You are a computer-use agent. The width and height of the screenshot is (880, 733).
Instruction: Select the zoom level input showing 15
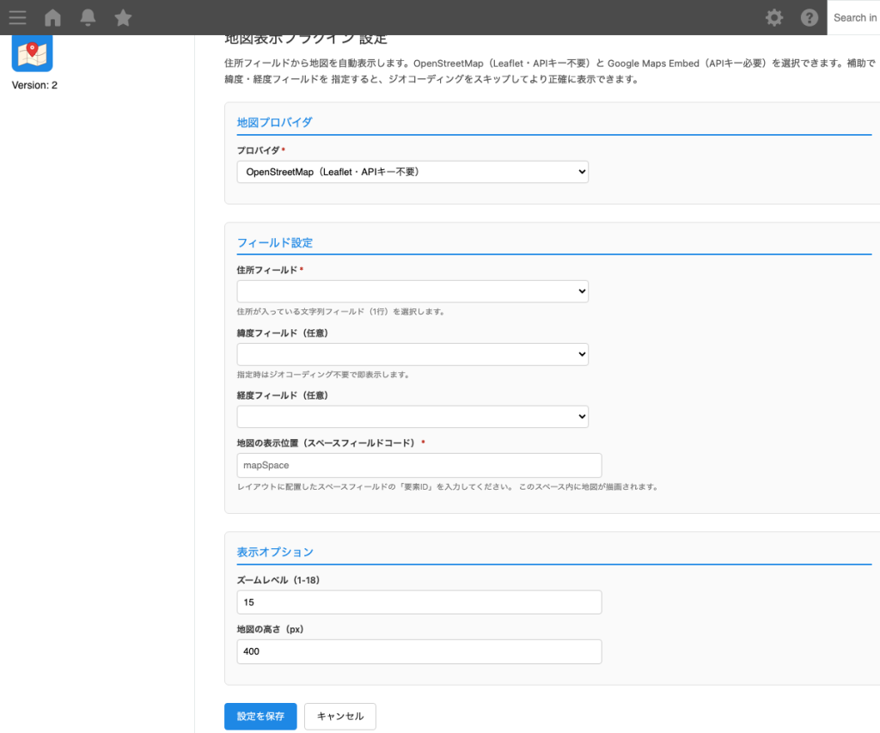coord(419,602)
